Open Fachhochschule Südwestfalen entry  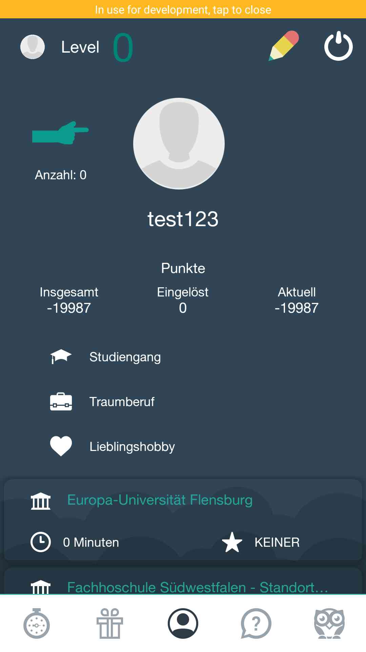coord(197,587)
